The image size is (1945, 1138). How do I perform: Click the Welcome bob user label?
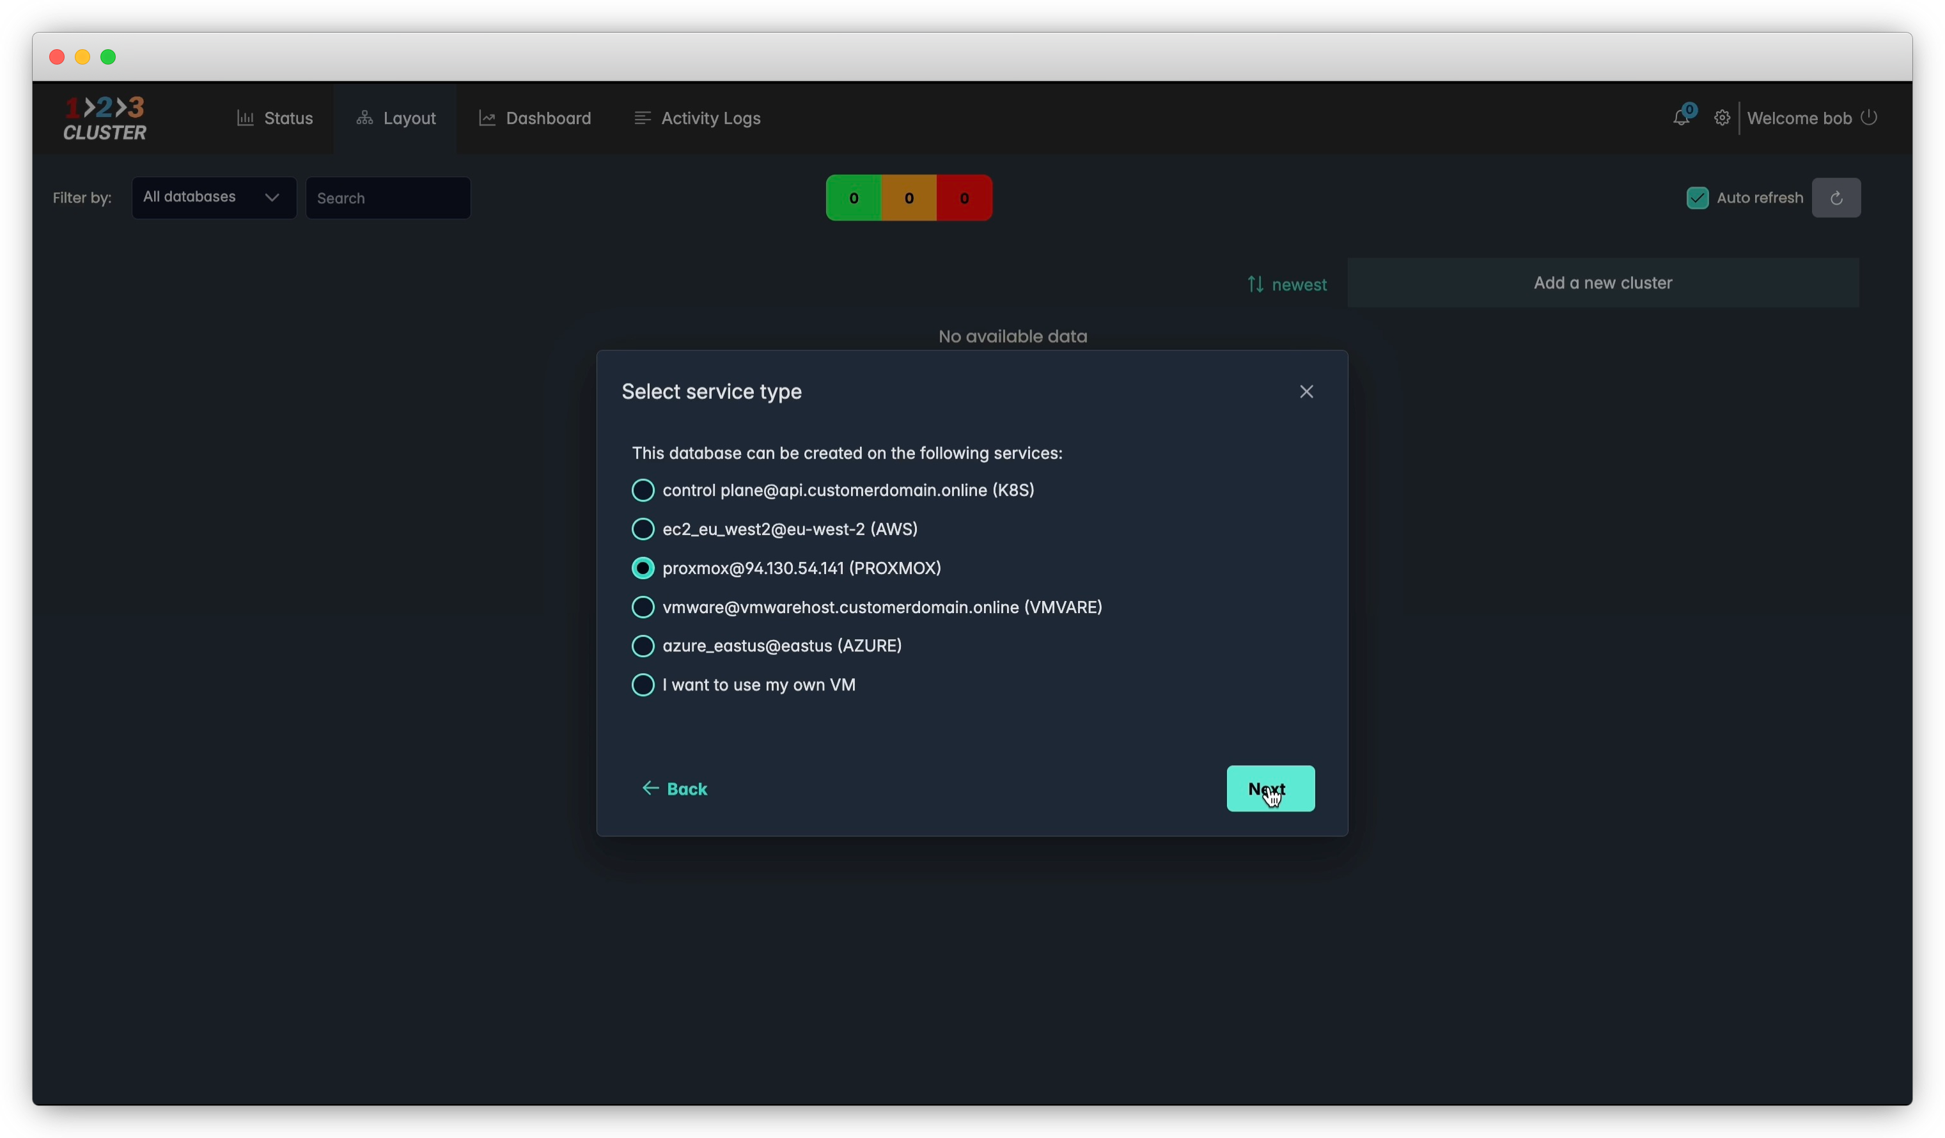[x=1799, y=118]
